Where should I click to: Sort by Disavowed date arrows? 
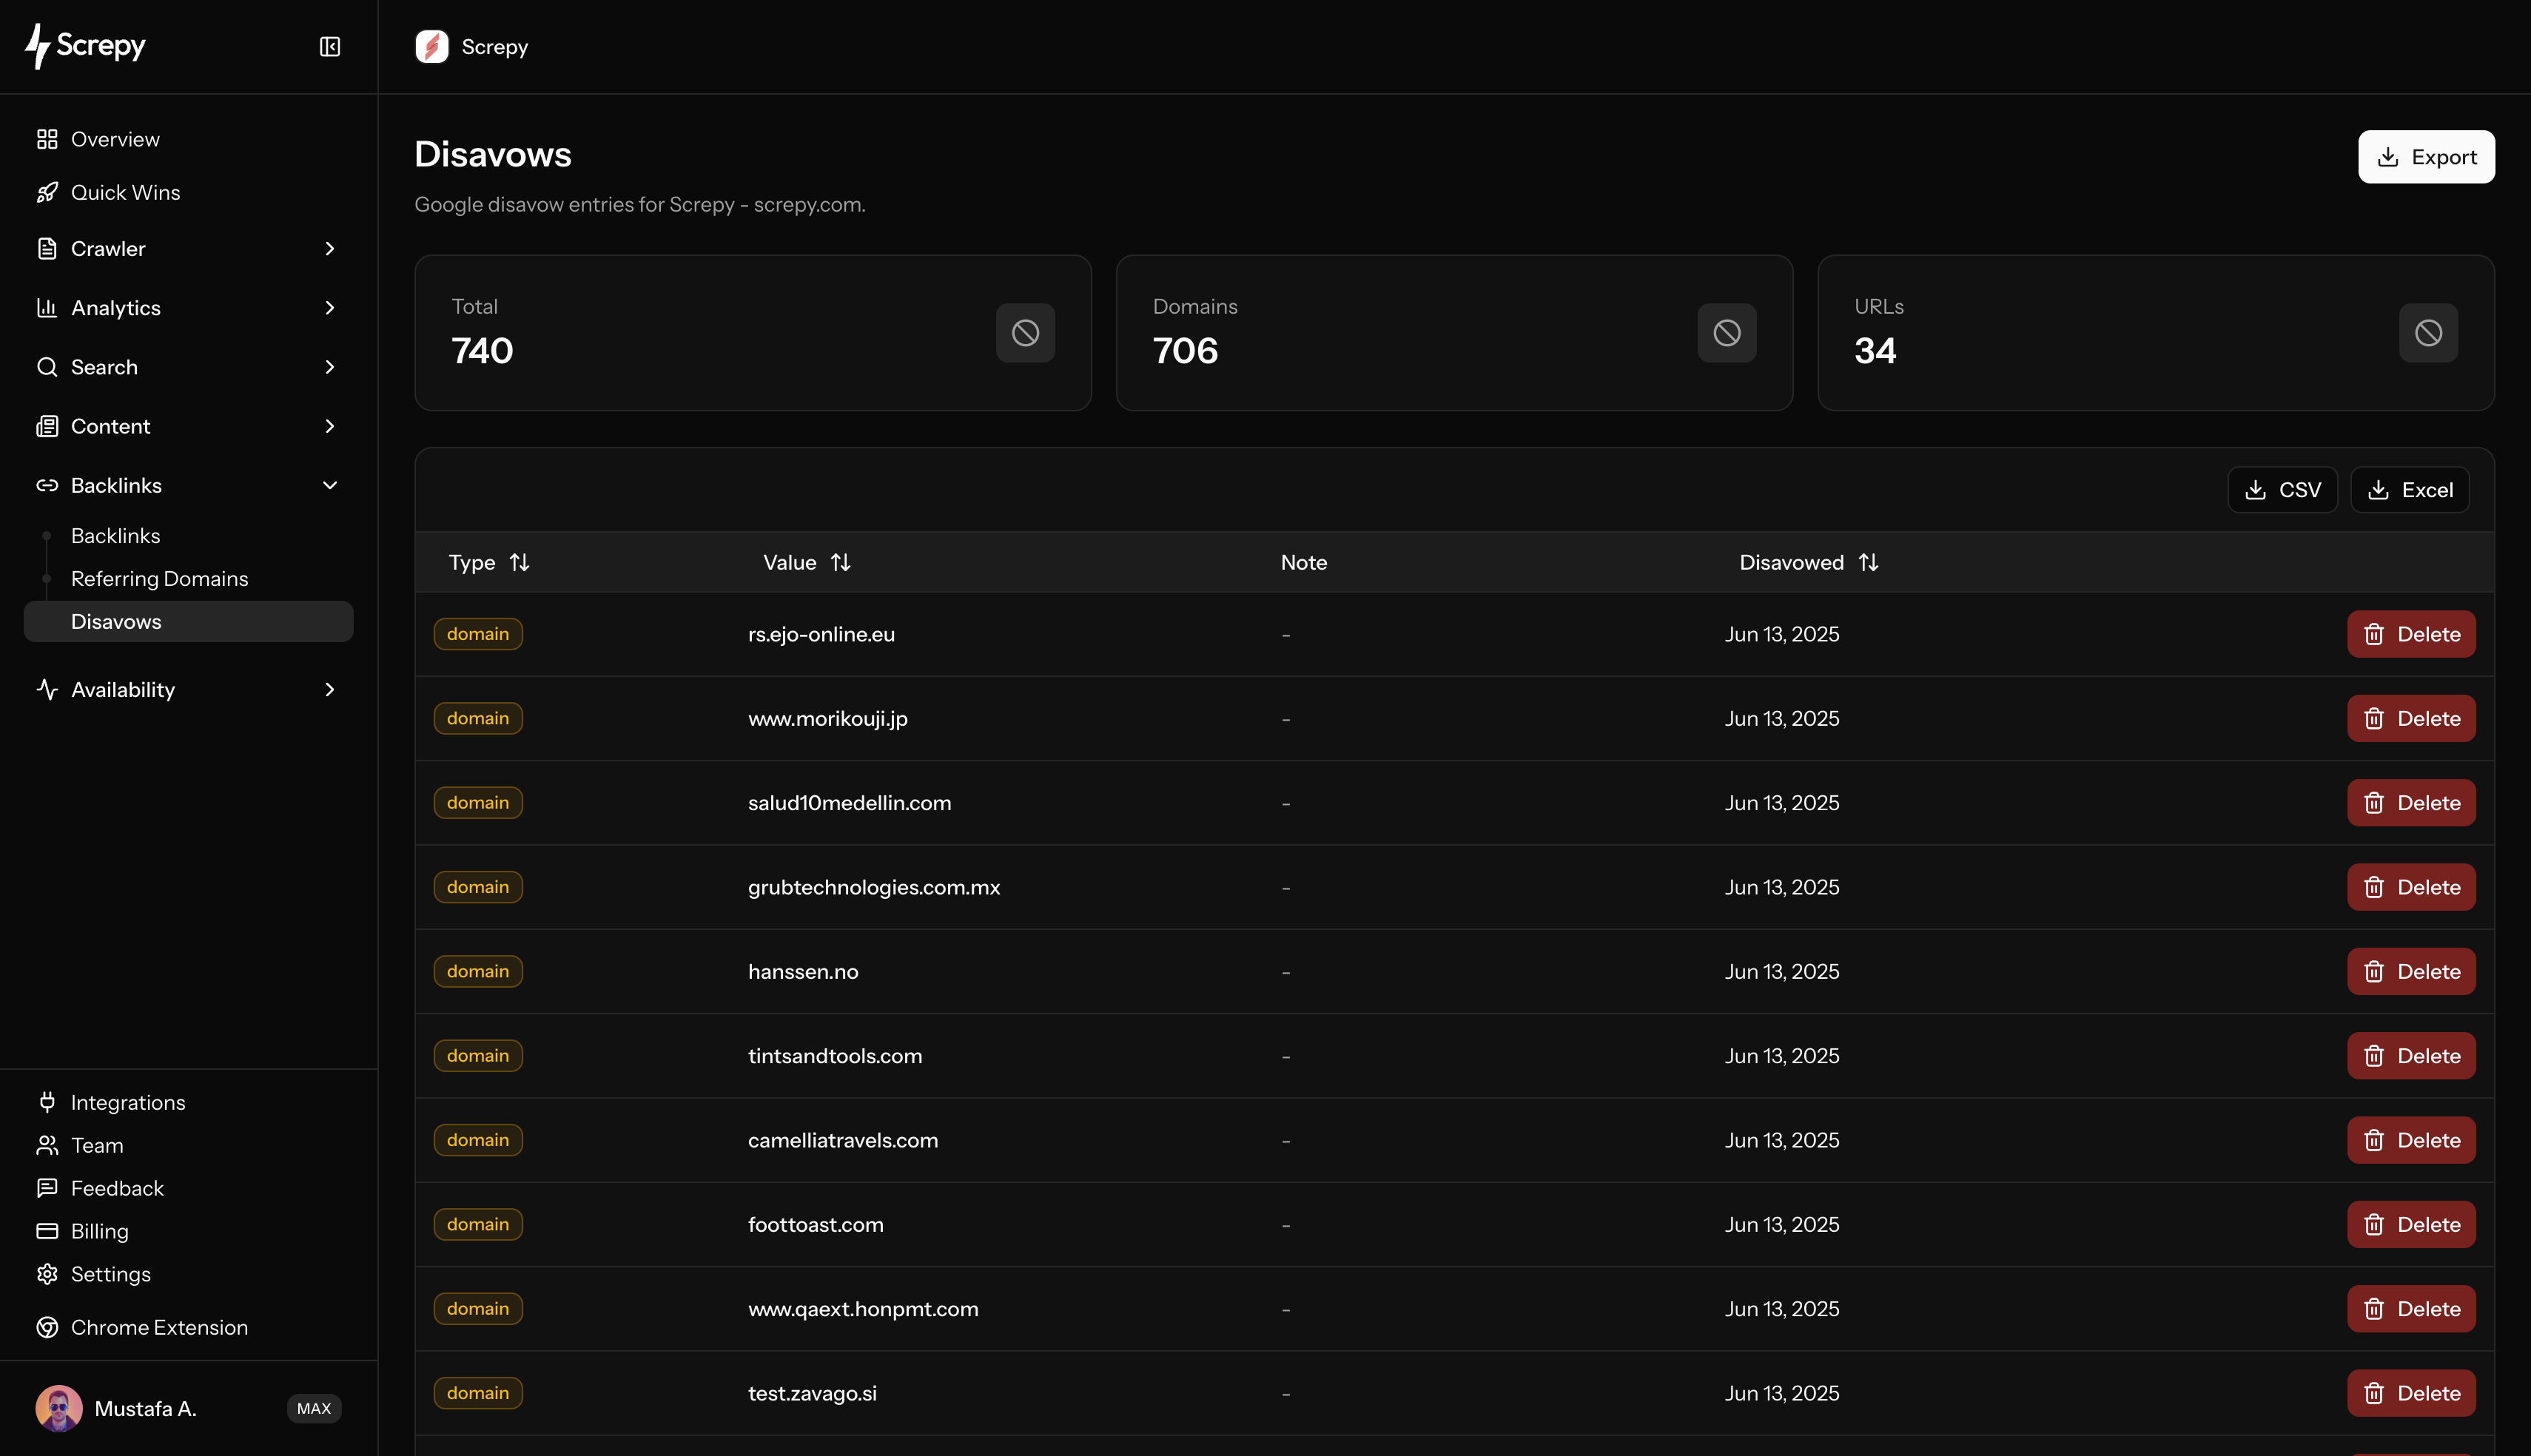click(x=1868, y=562)
